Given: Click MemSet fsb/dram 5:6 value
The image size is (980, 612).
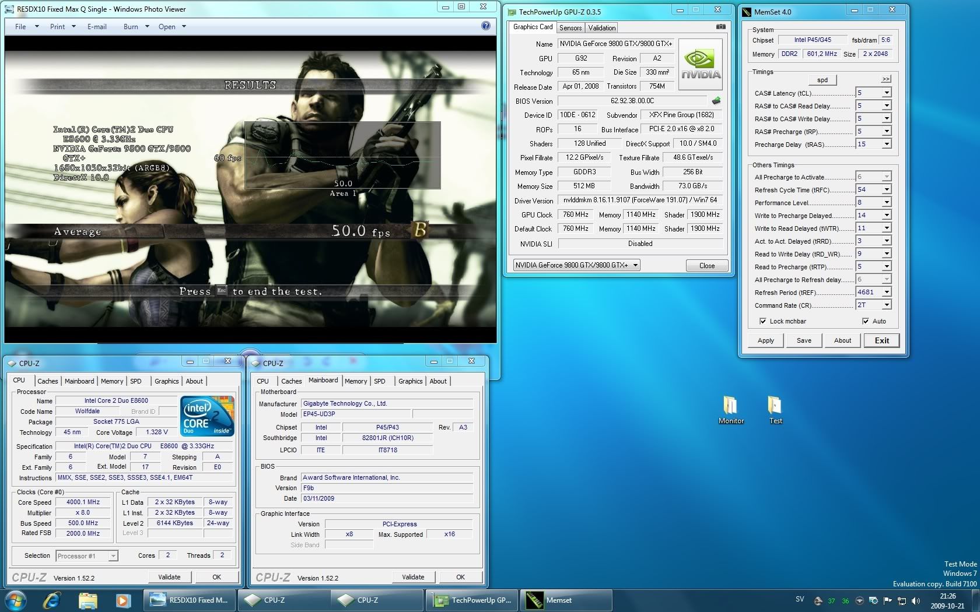Looking at the screenshot, I should [885, 40].
